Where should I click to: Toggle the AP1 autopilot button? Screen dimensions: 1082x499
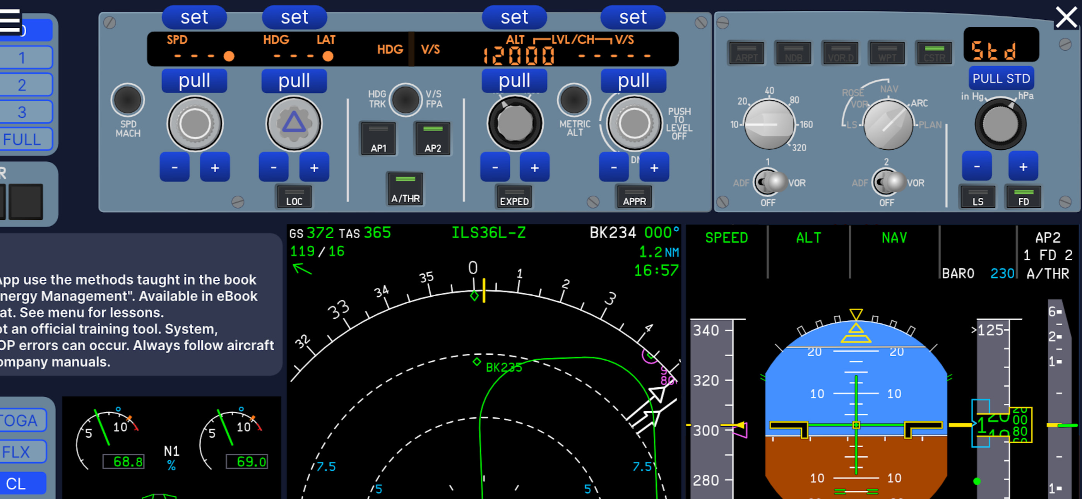coord(378,138)
